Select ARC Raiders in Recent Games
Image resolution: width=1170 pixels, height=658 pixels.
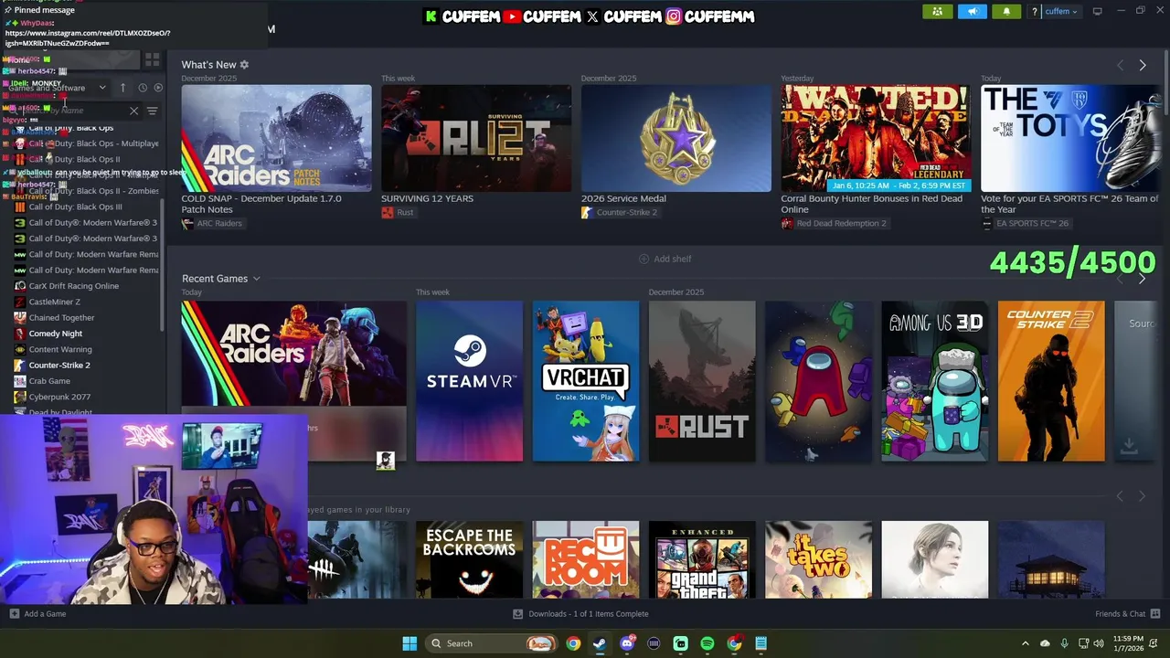(x=294, y=381)
